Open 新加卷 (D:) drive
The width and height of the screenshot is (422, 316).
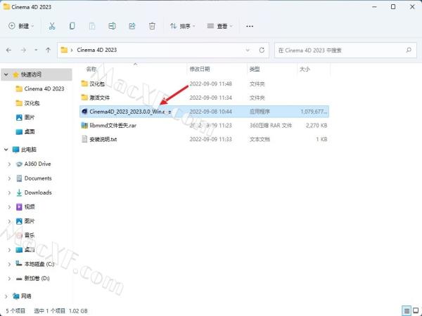(37, 278)
